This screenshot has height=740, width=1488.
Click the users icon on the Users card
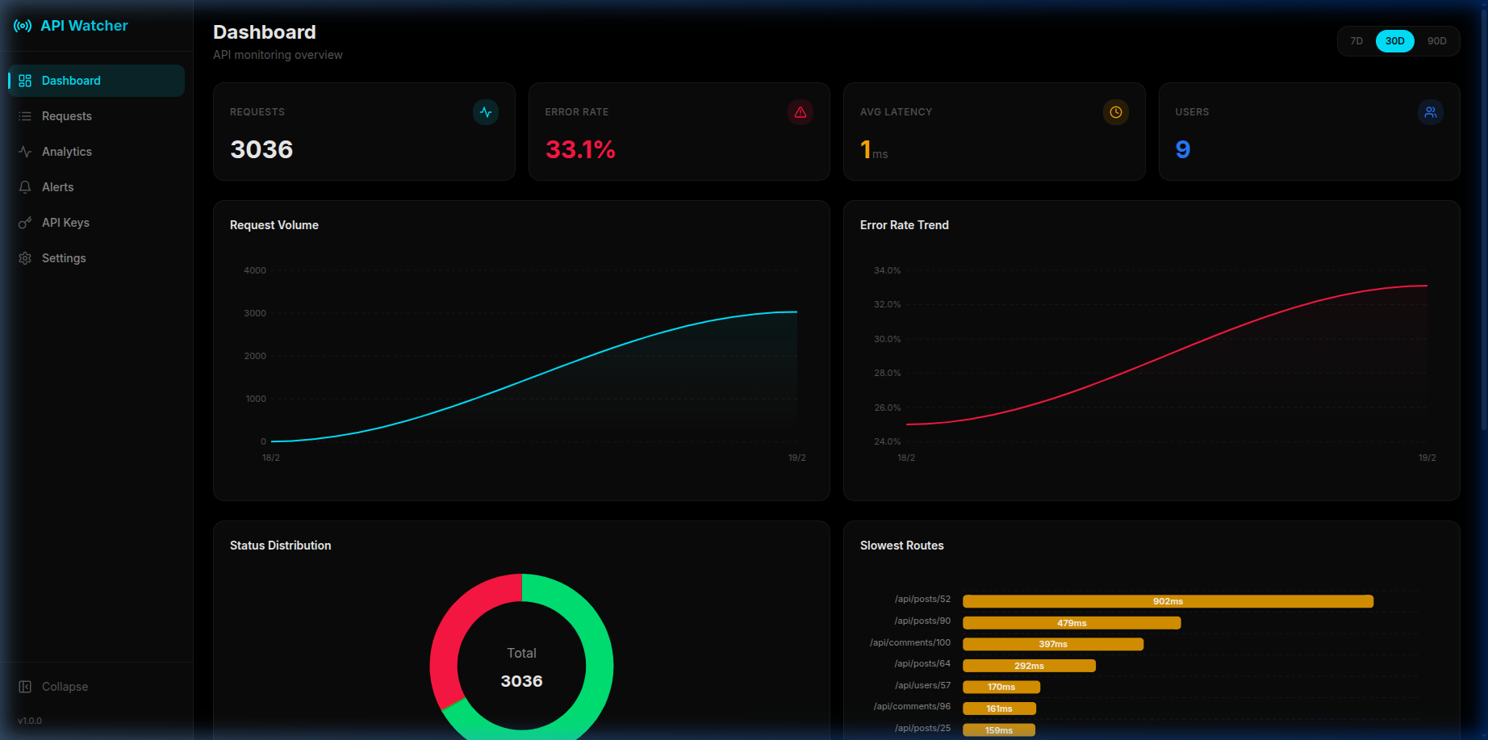tap(1430, 112)
